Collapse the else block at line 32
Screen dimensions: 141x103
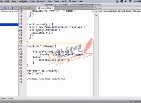pyautogui.click(x=26, y=57)
